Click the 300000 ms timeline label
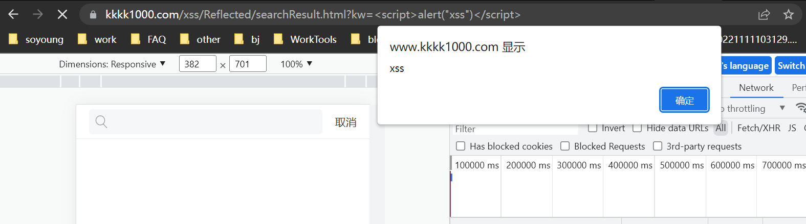806x224 pixels. point(579,165)
